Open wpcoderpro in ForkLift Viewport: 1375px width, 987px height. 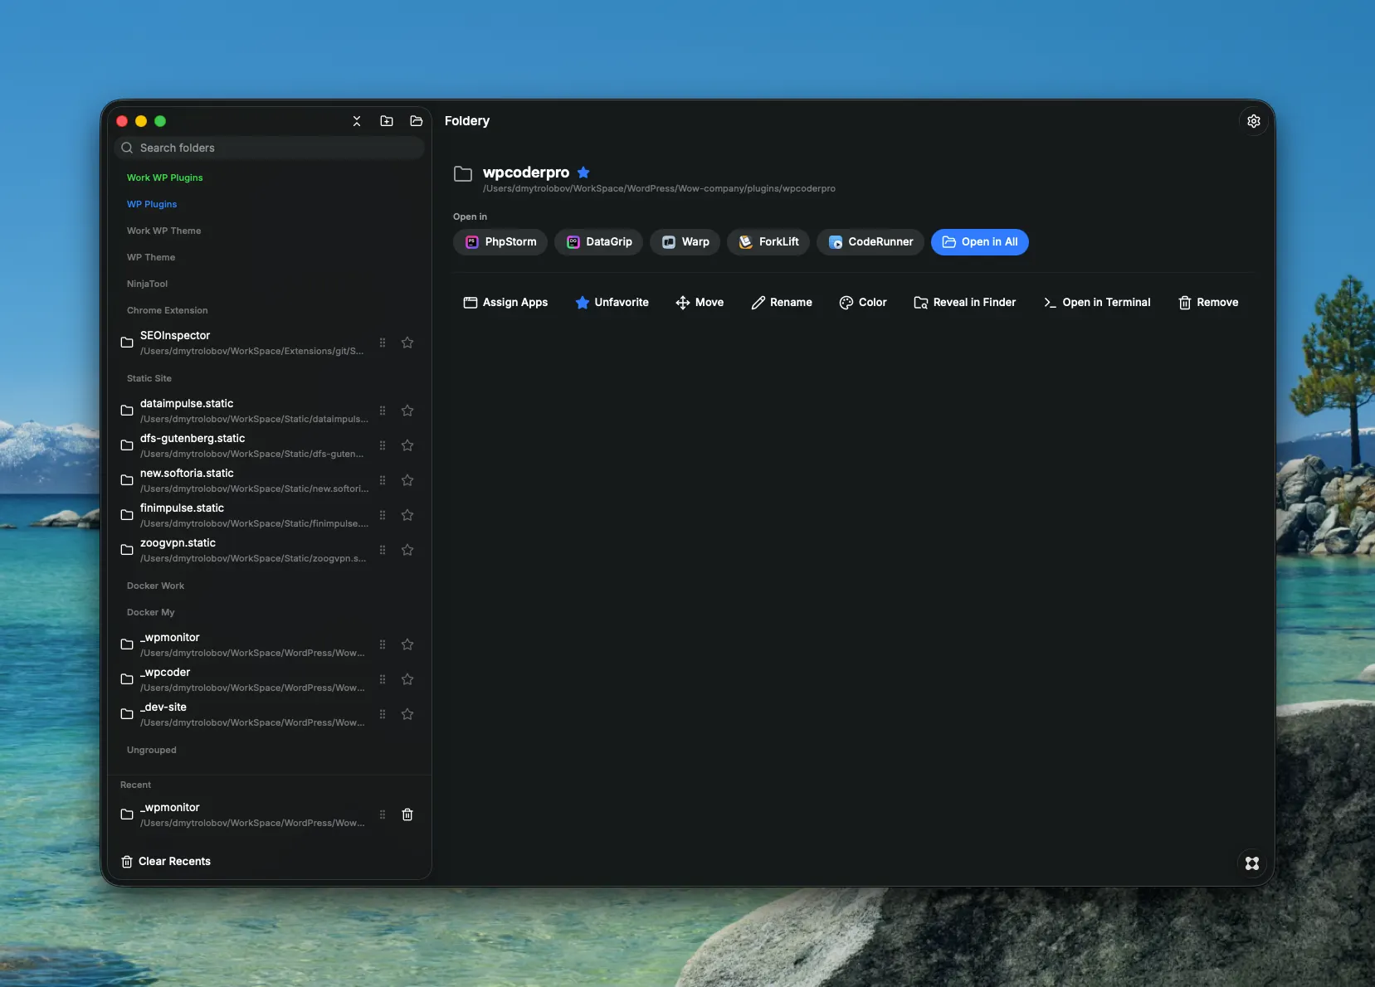click(x=768, y=242)
